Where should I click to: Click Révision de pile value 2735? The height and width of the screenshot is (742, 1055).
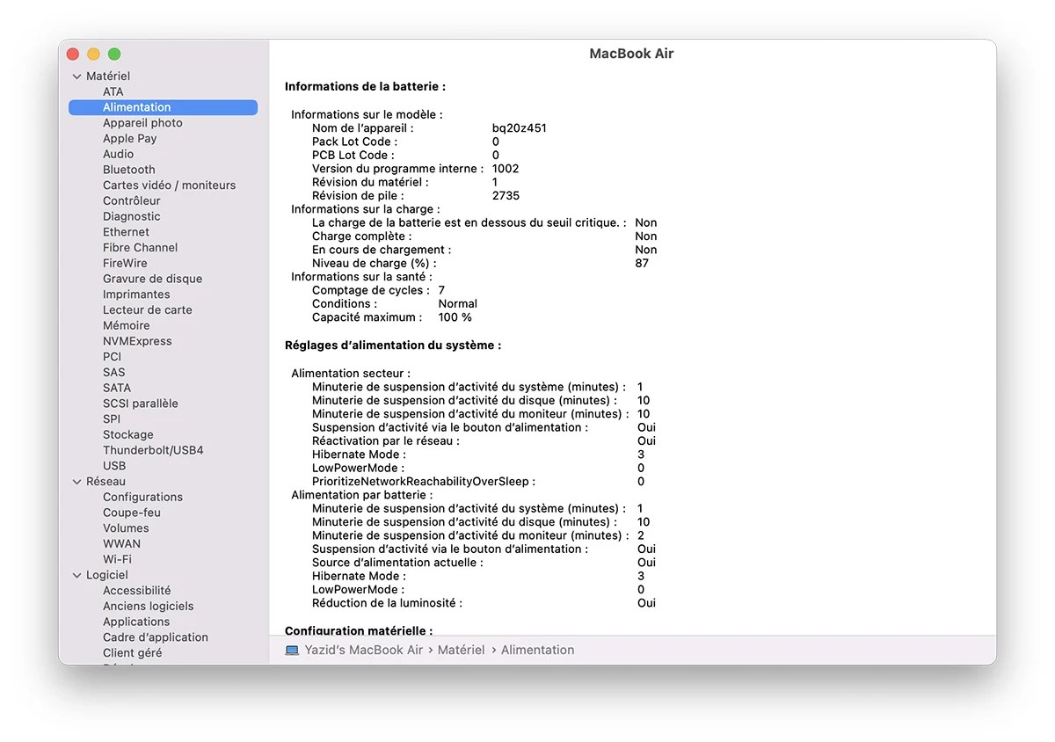point(506,196)
